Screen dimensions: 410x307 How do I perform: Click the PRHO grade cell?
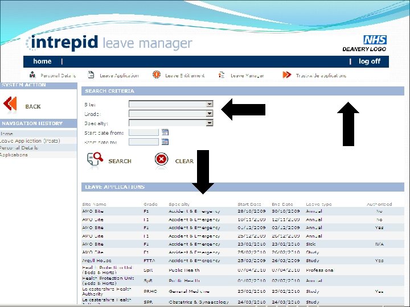(150, 291)
